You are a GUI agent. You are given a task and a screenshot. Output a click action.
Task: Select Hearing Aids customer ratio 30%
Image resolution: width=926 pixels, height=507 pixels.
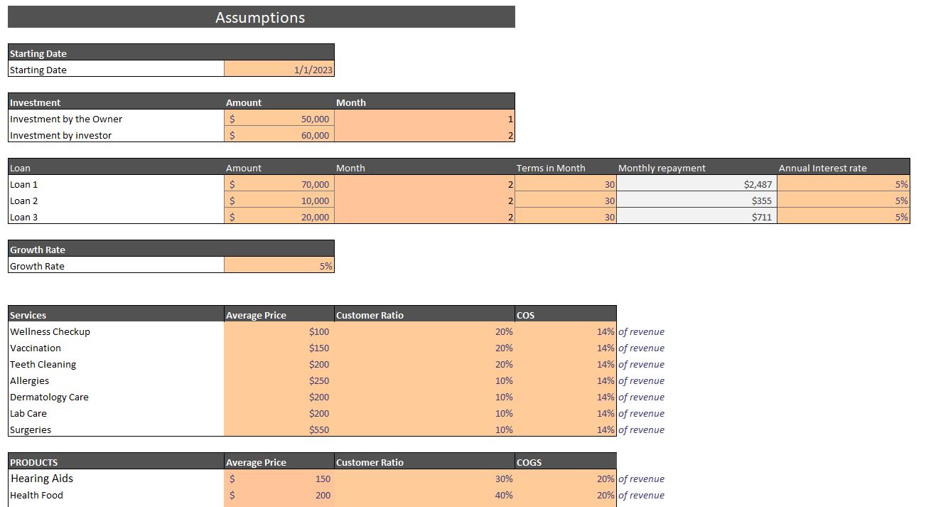pos(424,479)
